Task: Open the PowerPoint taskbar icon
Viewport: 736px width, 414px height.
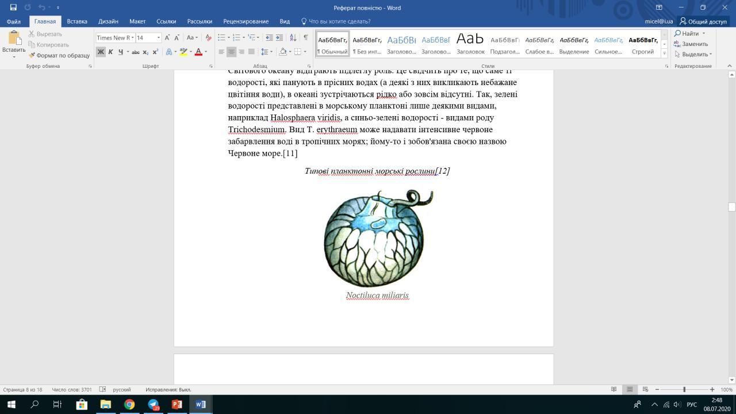Action: (x=177, y=404)
